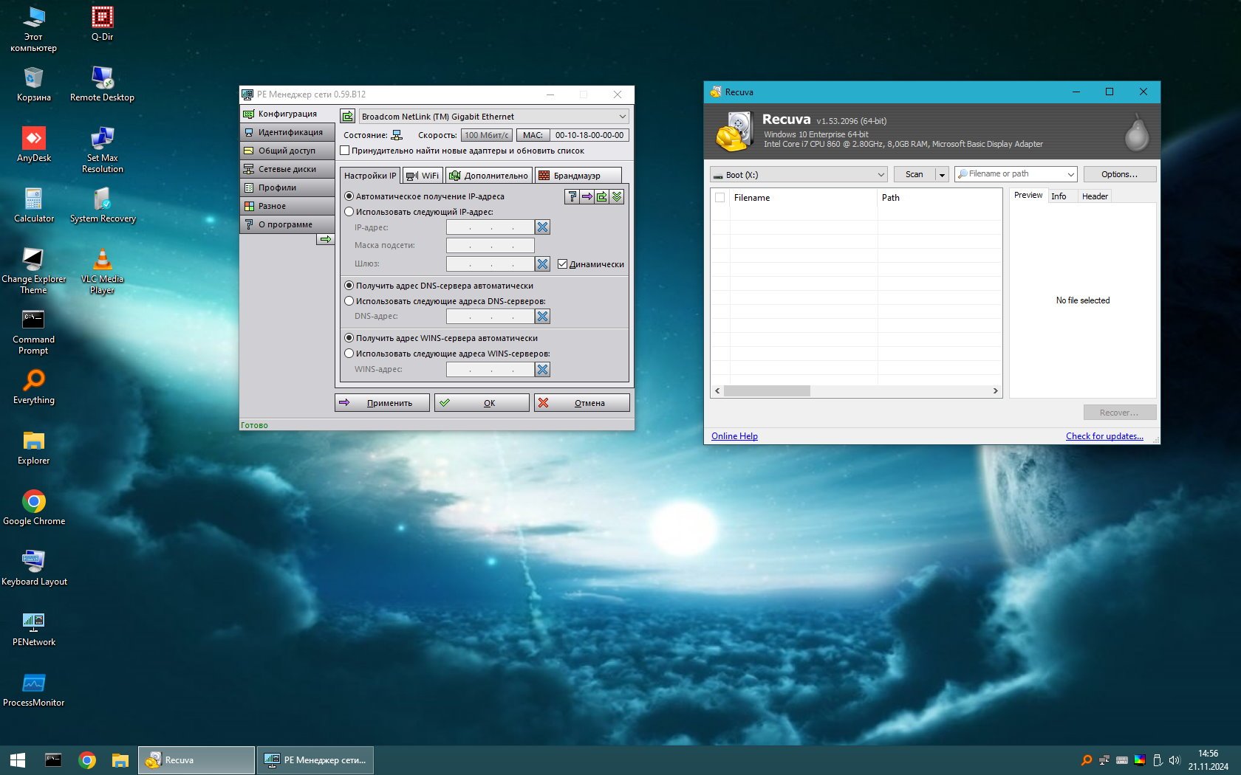Select use following DNS servers radio
Viewport: 1241px width, 775px height.
click(x=349, y=301)
